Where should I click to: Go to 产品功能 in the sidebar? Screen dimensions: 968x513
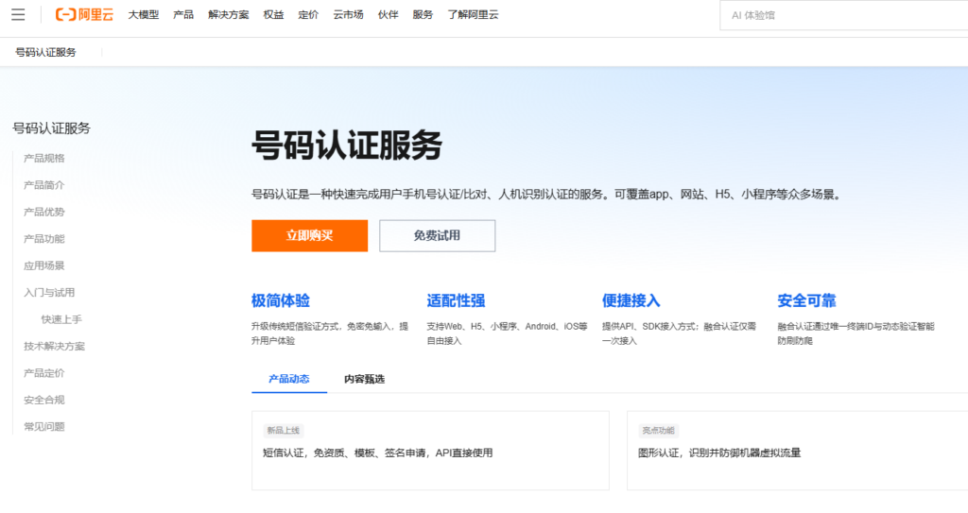pos(43,239)
